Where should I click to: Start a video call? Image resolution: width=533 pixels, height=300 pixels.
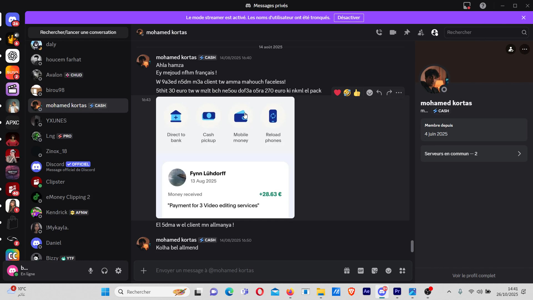[393, 32]
